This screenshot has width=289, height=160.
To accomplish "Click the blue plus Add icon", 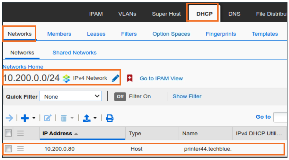I will coord(25,118).
